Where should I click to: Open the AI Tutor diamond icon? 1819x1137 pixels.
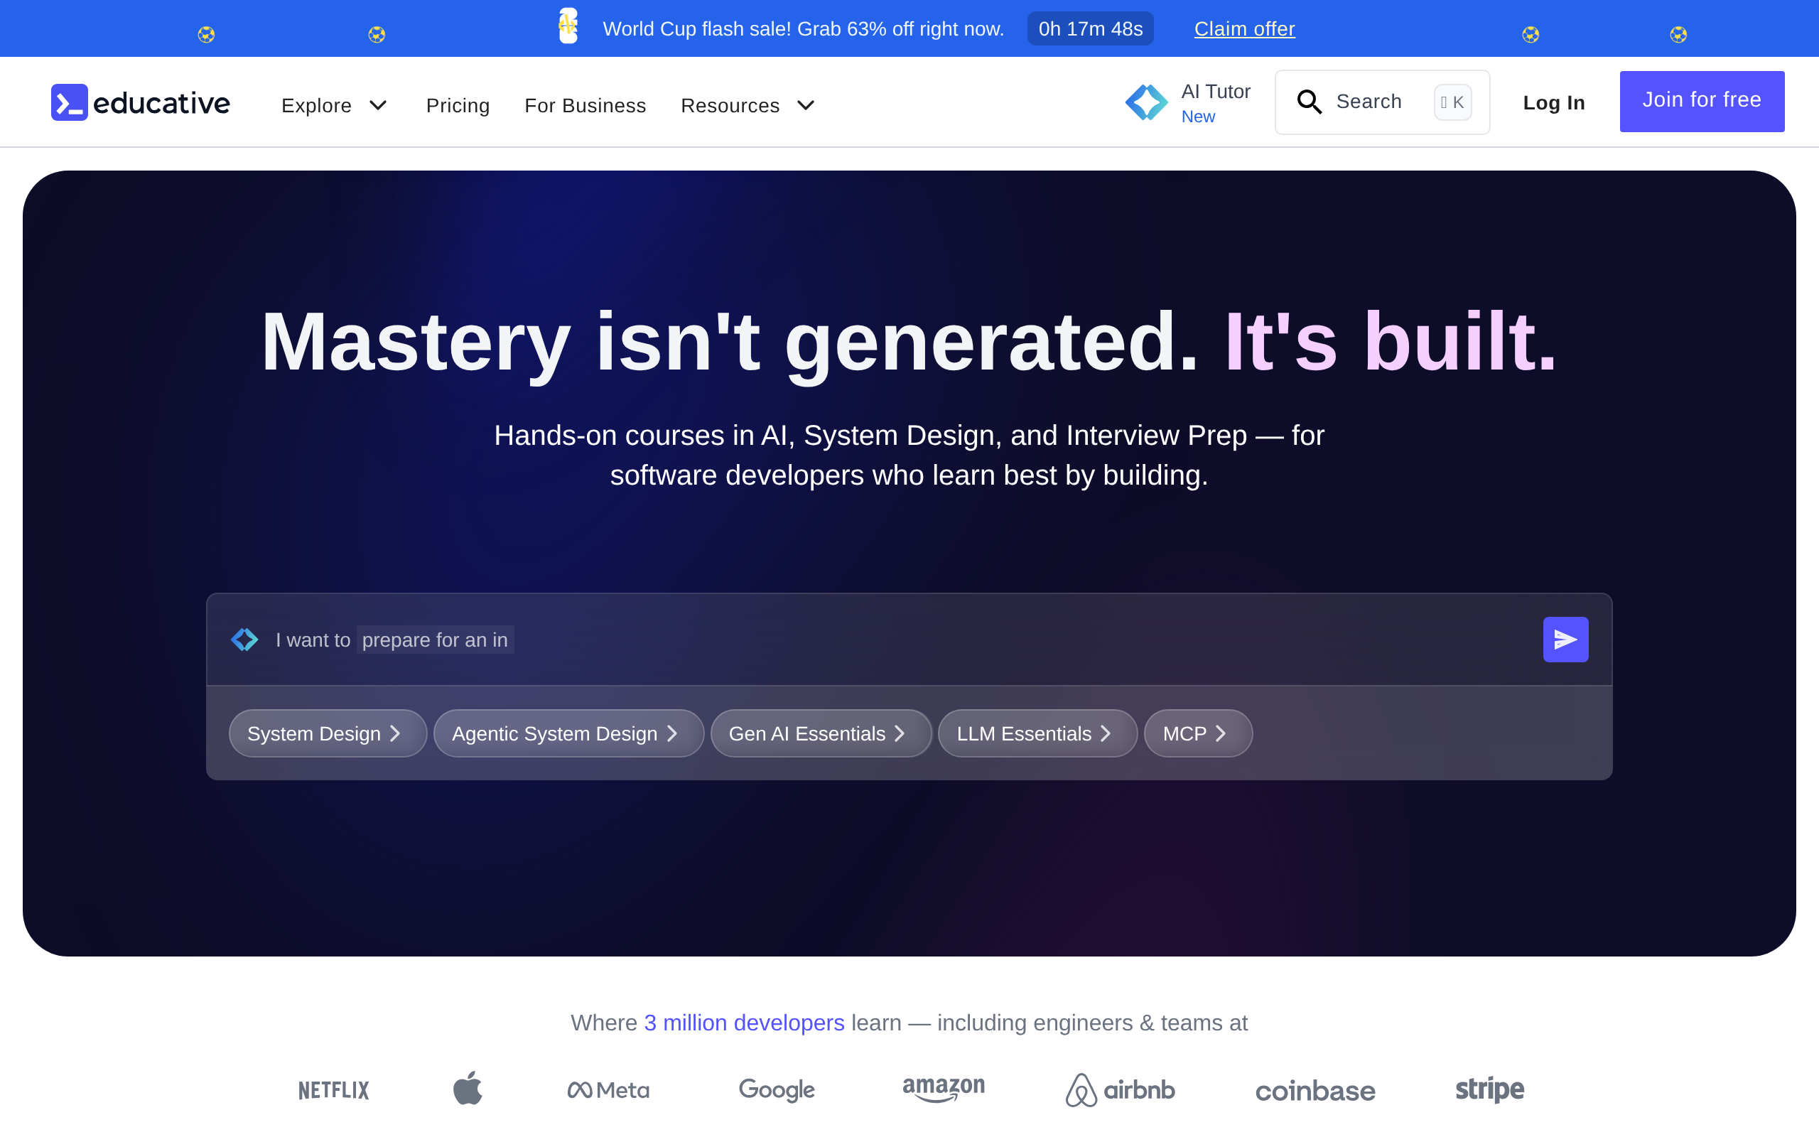coord(1146,102)
